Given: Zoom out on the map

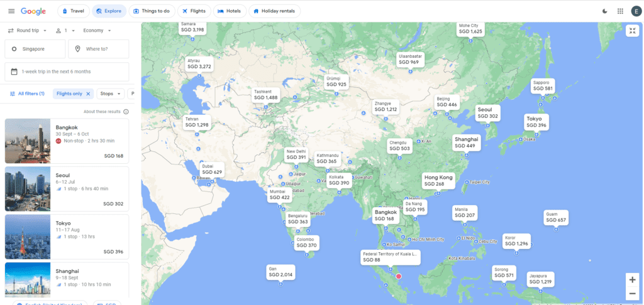Looking at the screenshot, I should 632,294.
